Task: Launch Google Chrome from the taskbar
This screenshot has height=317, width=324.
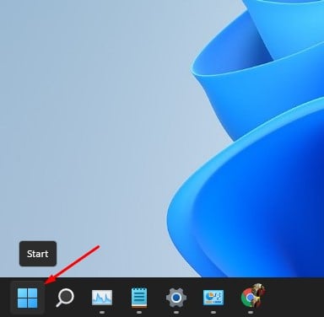Action: [251, 298]
